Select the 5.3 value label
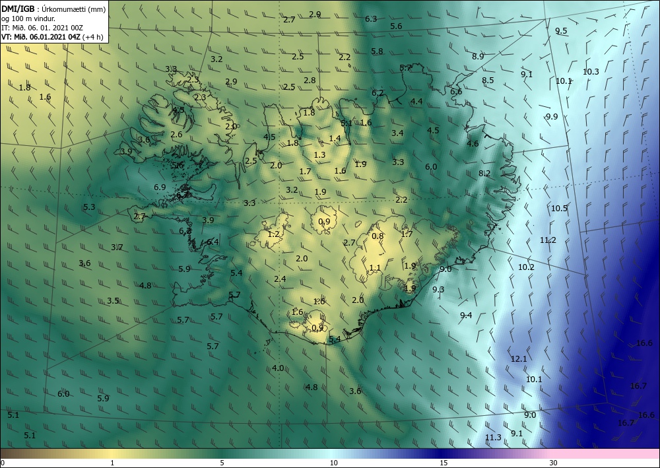Viewport: 660px width, 468px height. (x=89, y=207)
